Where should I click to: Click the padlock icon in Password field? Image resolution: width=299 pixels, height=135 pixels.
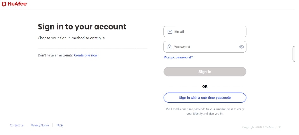coord(169,47)
